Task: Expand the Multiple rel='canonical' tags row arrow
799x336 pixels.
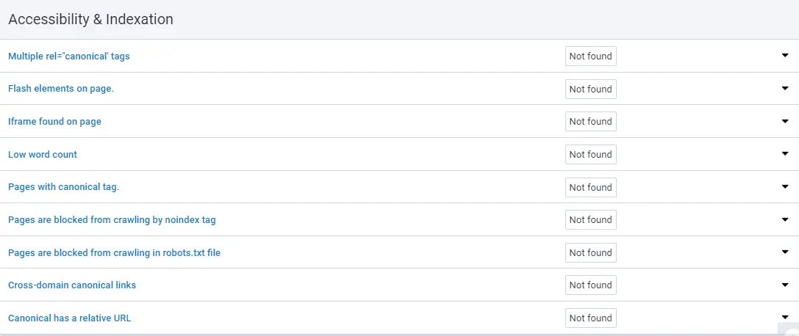Action: [784, 56]
